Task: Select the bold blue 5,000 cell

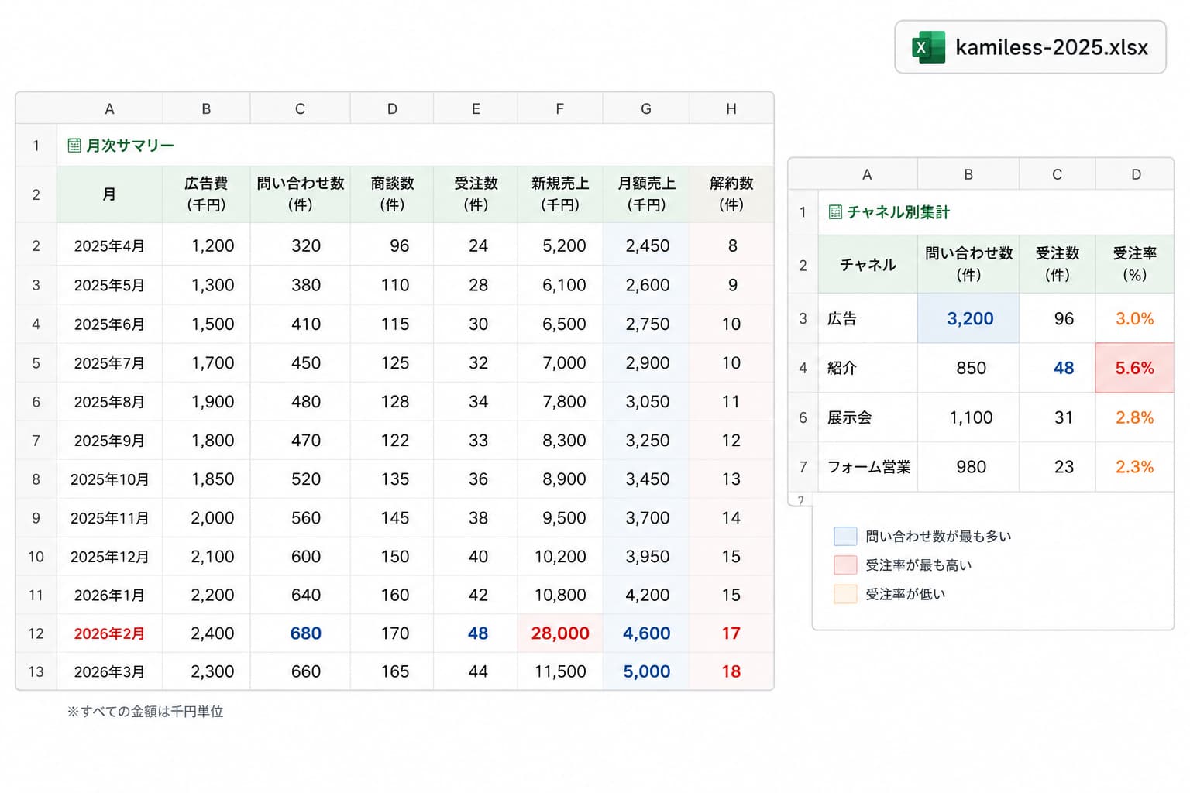Action: (x=646, y=671)
